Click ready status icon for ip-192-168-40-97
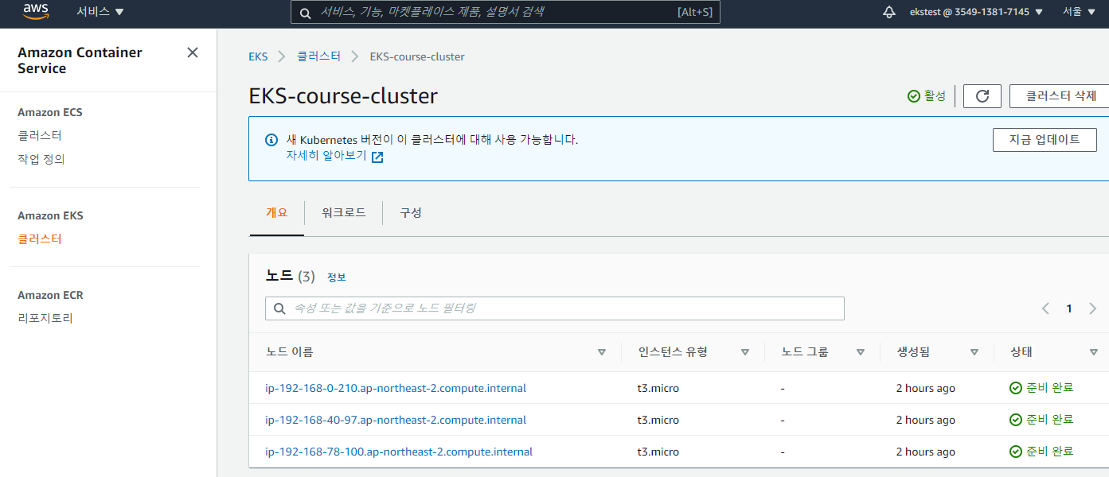Image resolution: width=1109 pixels, height=477 pixels. (x=1016, y=420)
